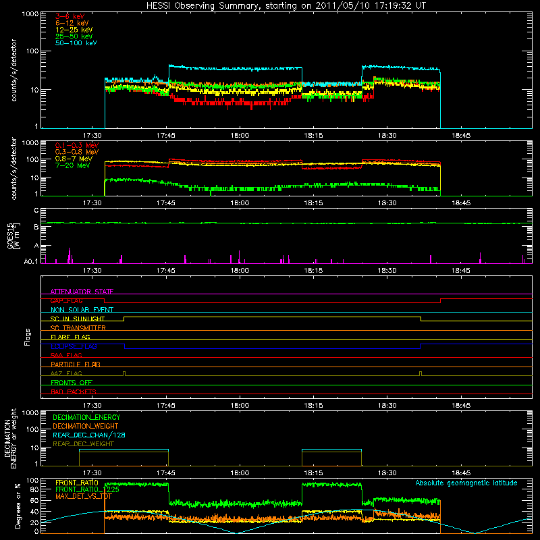Click the 'FRONT_RATIO' yellow legend label
The image size is (540, 540).
tap(77, 483)
